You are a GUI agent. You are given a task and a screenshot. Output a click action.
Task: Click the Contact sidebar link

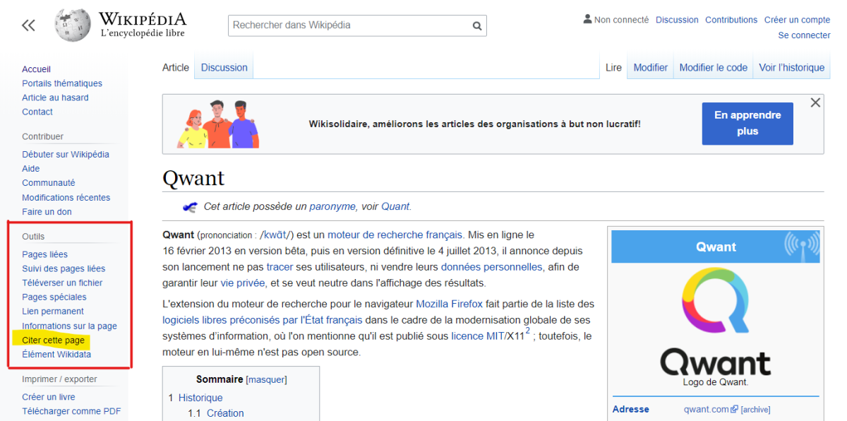(37, 112)
